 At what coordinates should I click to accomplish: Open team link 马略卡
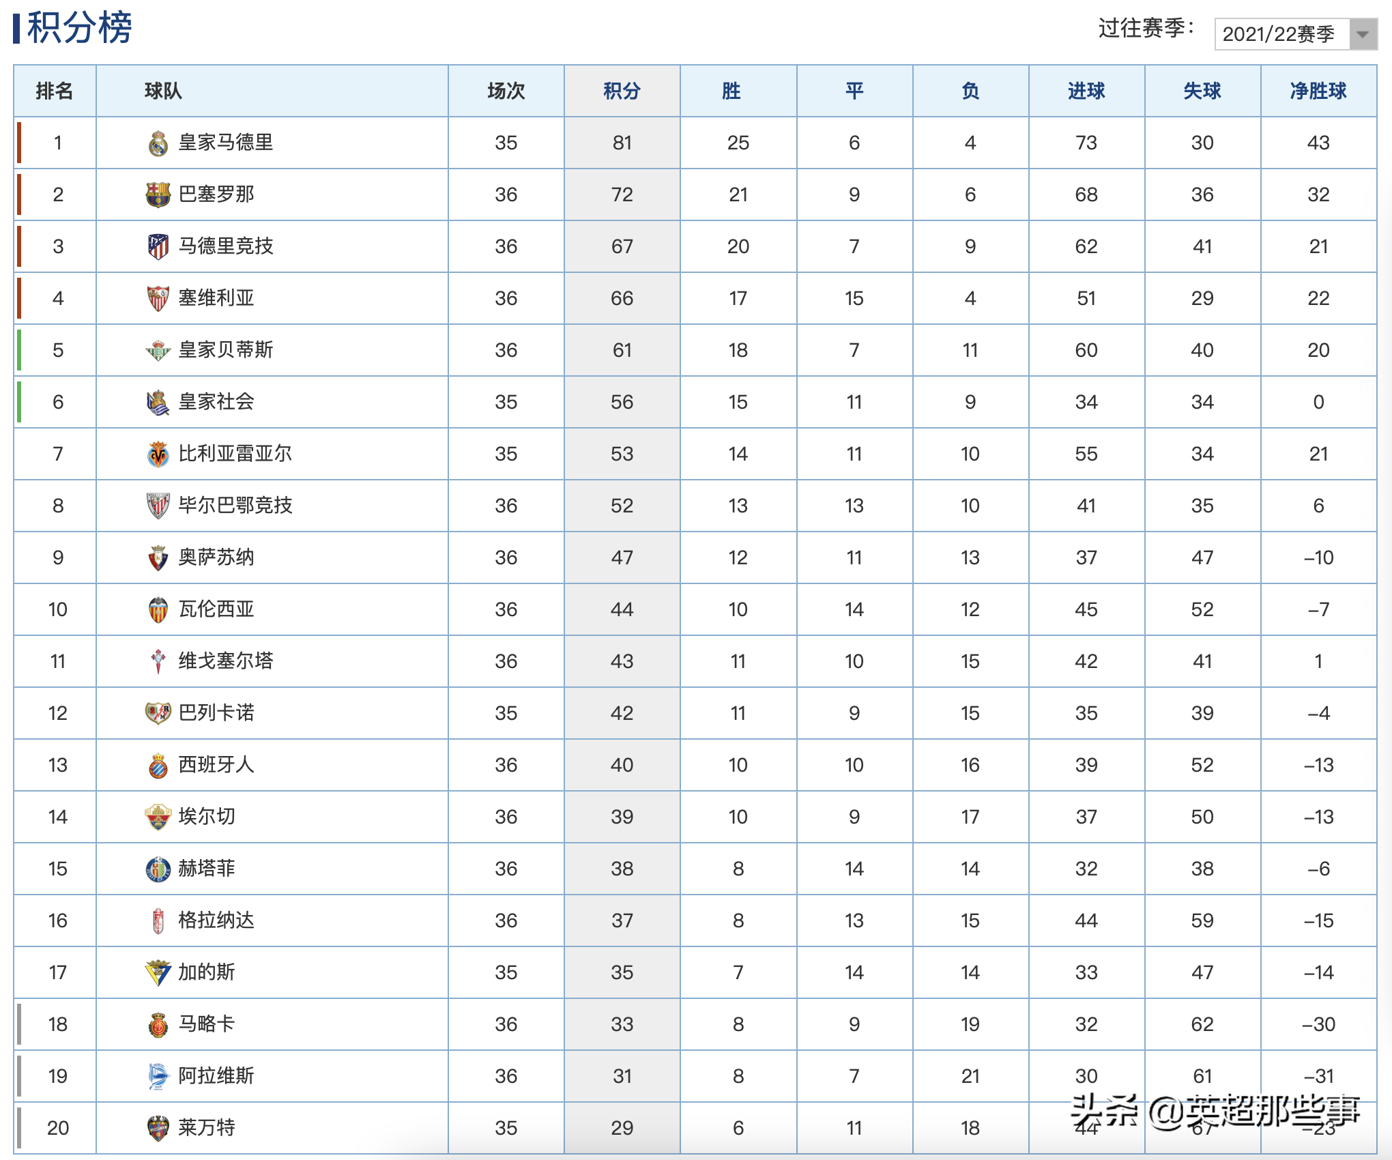pyautogui.click(x=207, y=1024)
